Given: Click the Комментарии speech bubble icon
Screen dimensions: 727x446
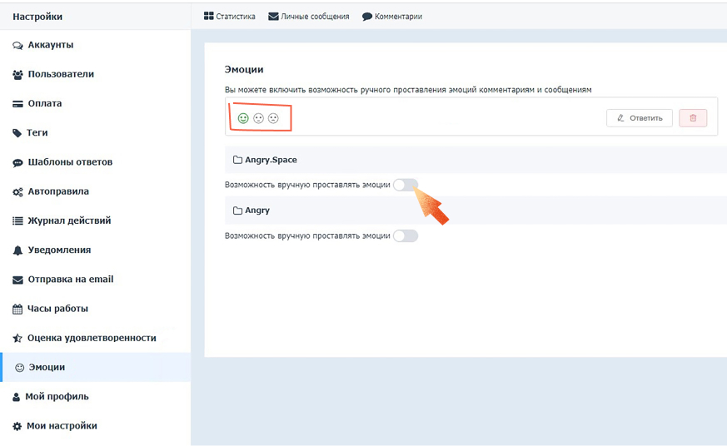Looking at the screenshot, I should click(367, 17).
